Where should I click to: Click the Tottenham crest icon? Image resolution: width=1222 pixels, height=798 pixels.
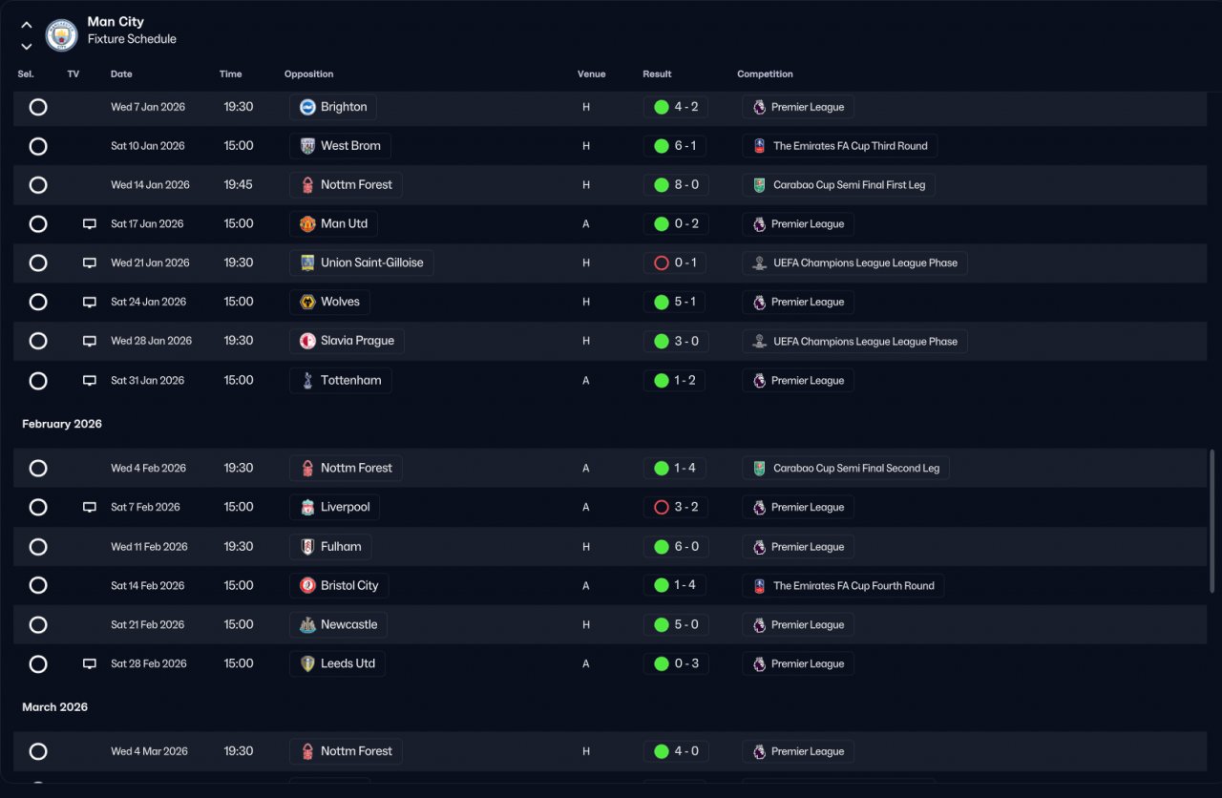[x=307, y=380]
